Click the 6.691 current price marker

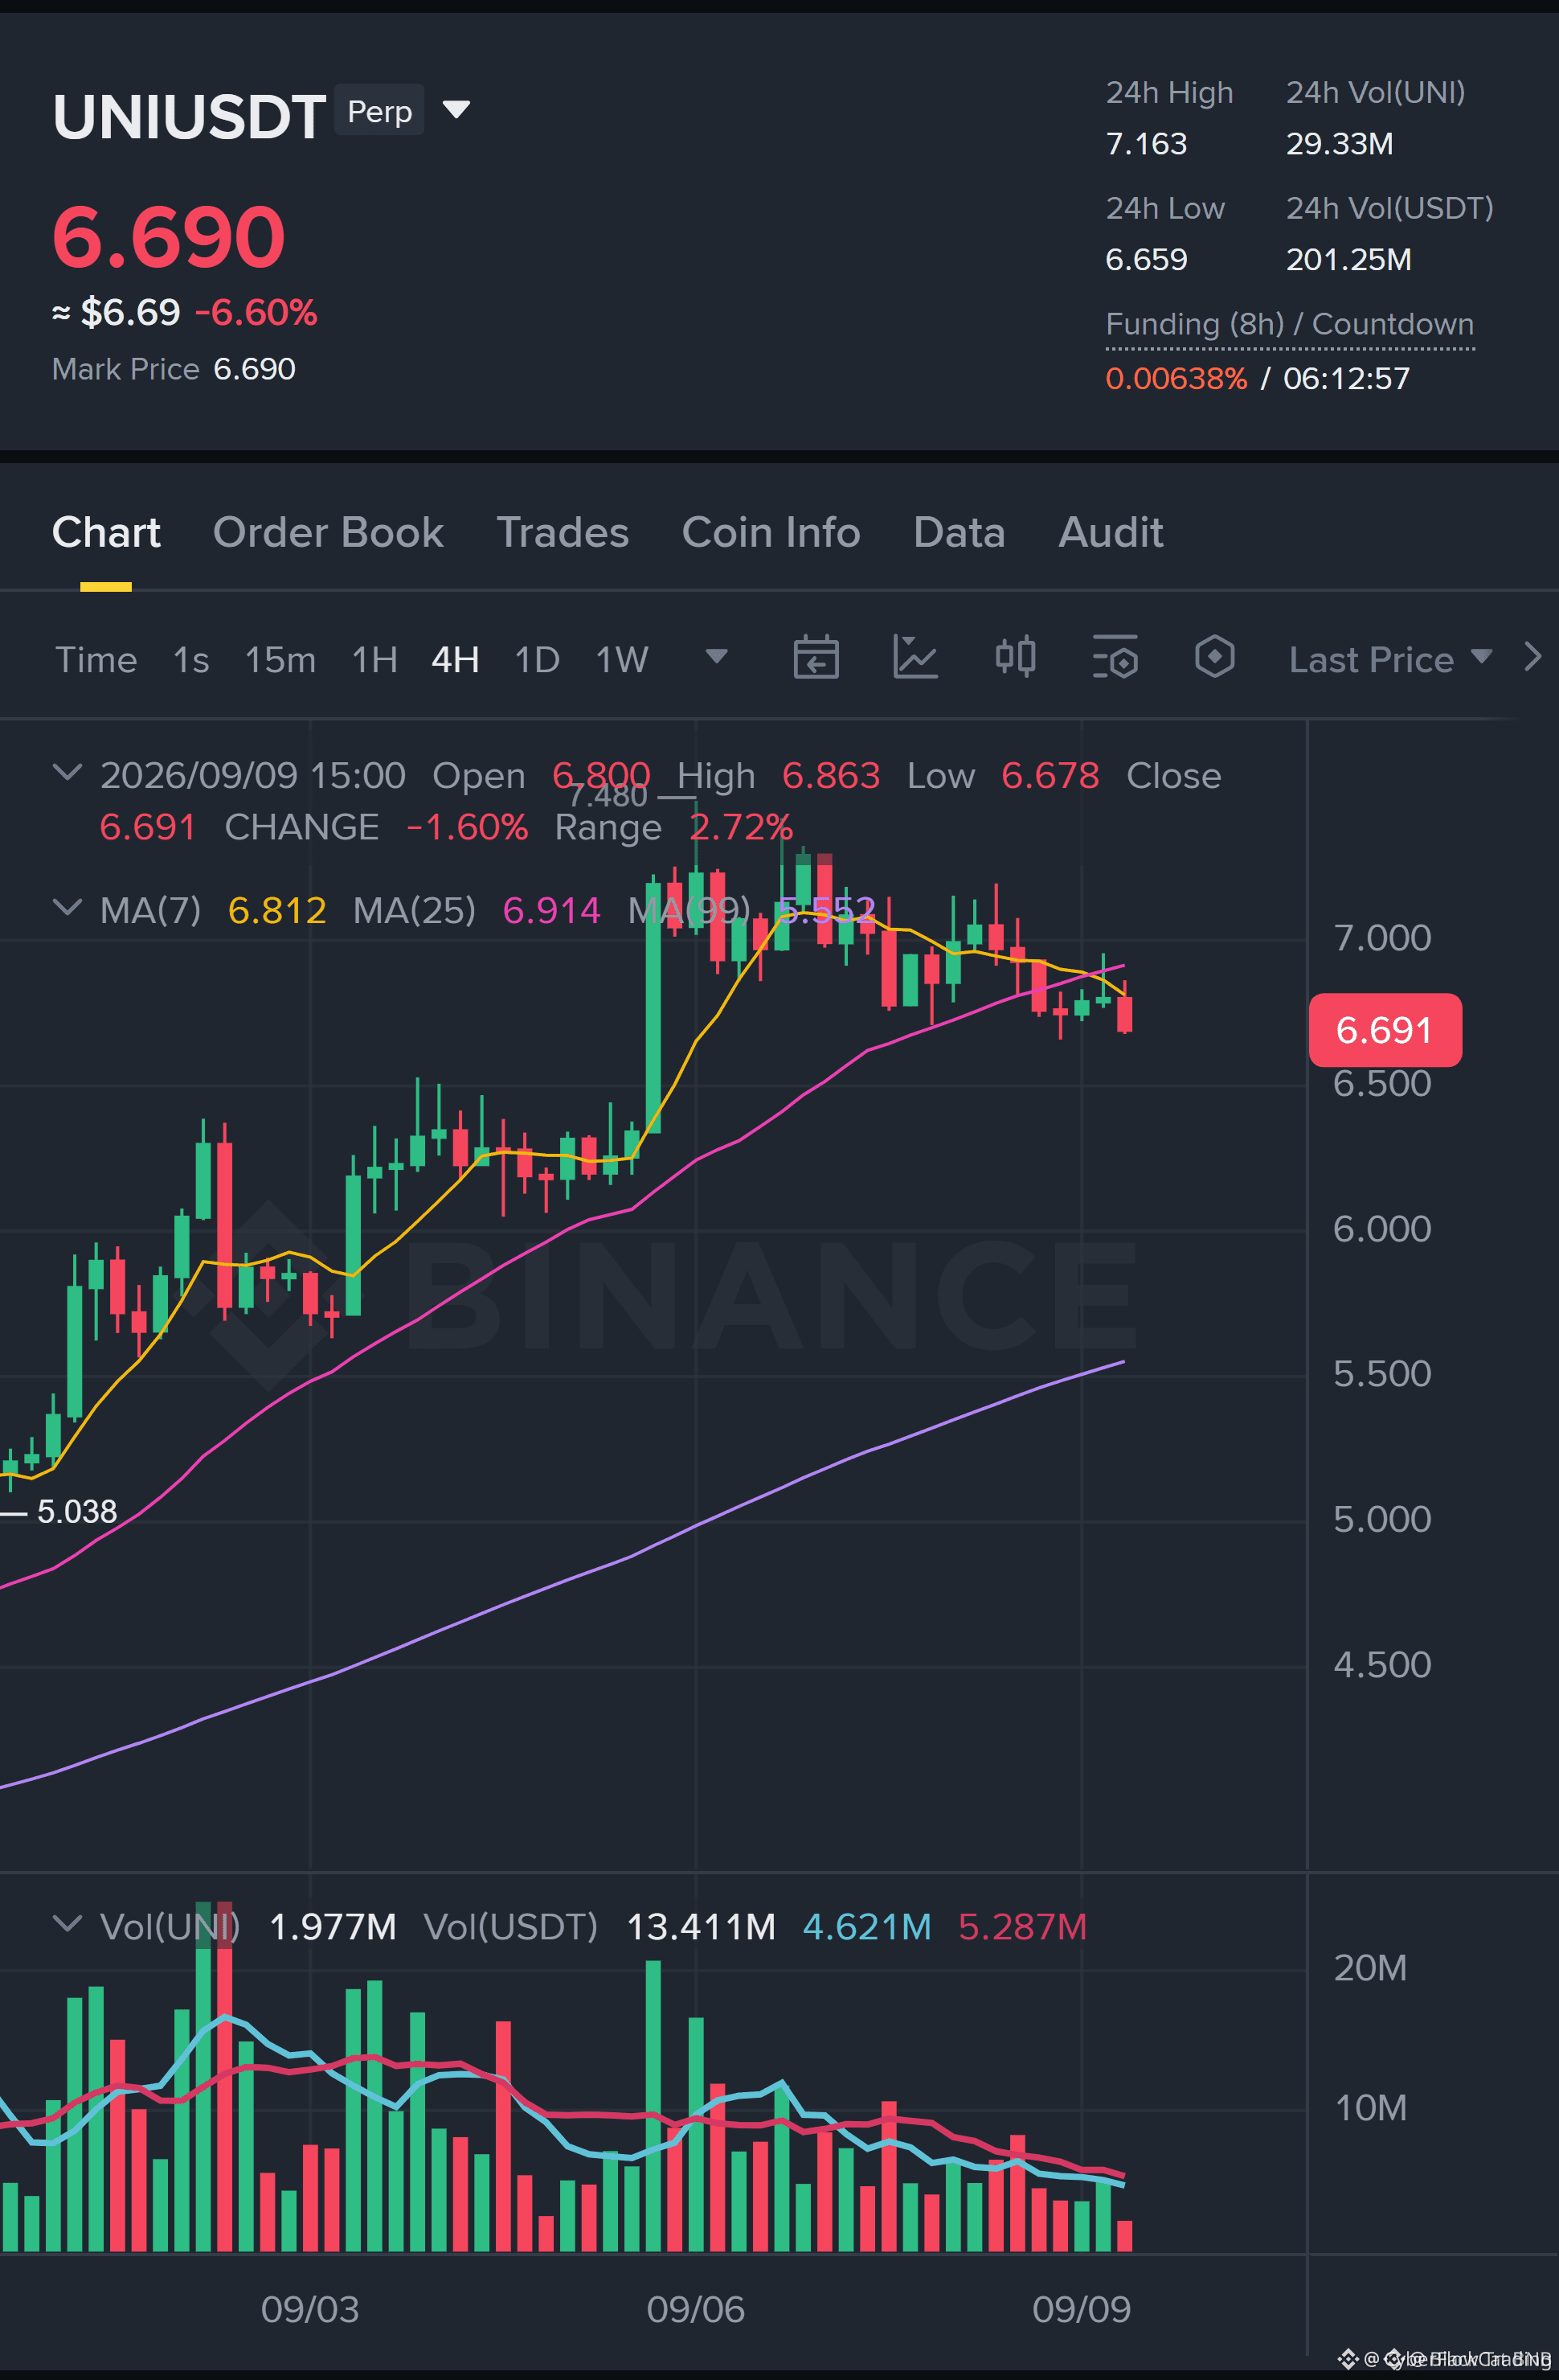pos(1385,1030)
